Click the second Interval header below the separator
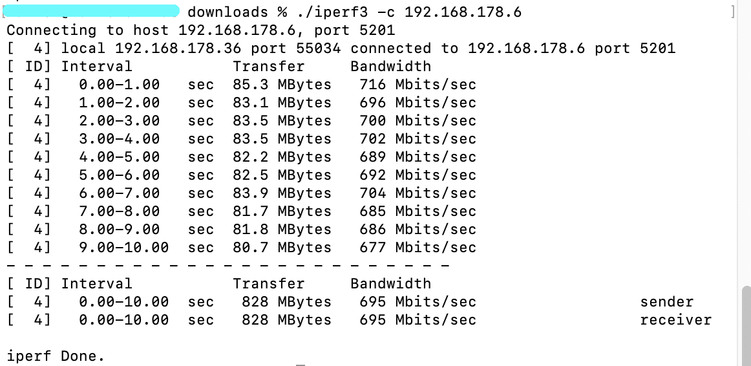 point(96,284)
